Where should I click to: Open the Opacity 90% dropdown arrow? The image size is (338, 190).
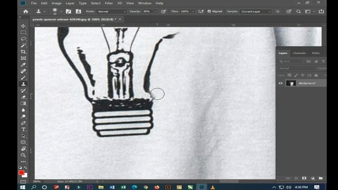click(x=155, y=12)
